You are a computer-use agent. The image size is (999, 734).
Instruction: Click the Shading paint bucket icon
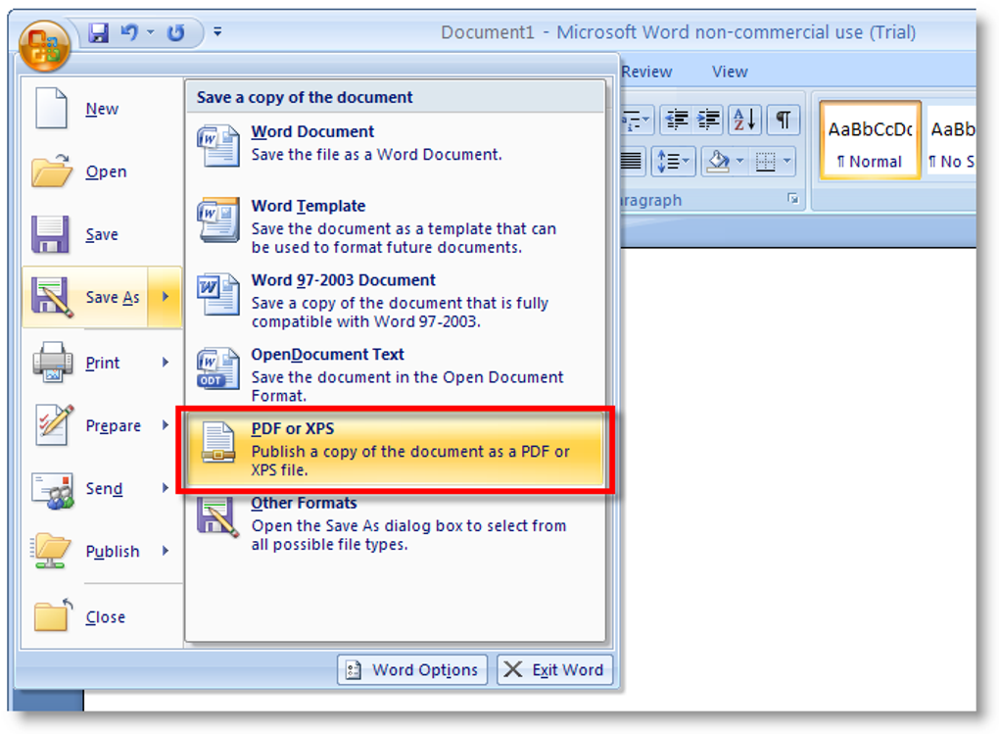click(x=719, y=162)
